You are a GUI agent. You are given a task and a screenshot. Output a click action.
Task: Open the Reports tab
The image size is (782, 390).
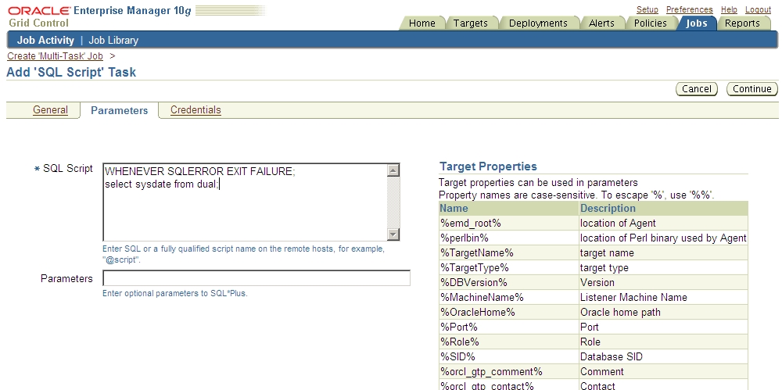coord(742,23)
